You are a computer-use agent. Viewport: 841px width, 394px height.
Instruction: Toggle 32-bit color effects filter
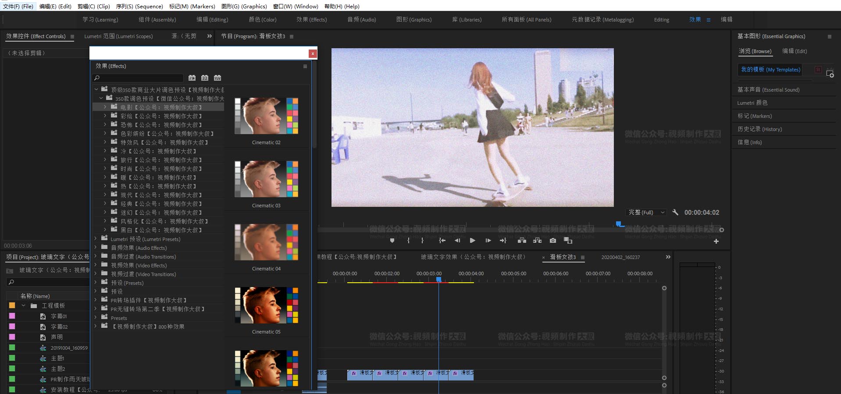coord(205,78)
